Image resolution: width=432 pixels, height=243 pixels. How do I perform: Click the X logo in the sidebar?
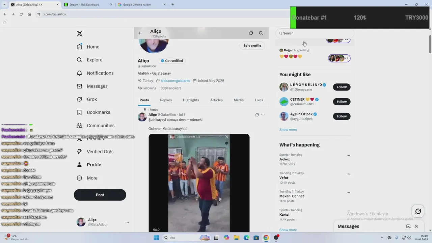[x=80, y=33]
